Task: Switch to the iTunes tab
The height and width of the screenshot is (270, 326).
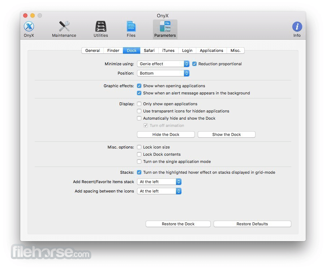Action: point(168,50)
